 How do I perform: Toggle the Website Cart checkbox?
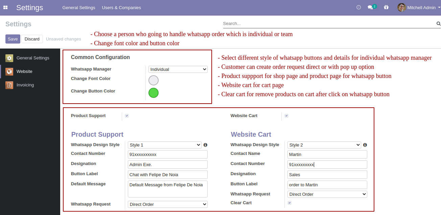286,116
